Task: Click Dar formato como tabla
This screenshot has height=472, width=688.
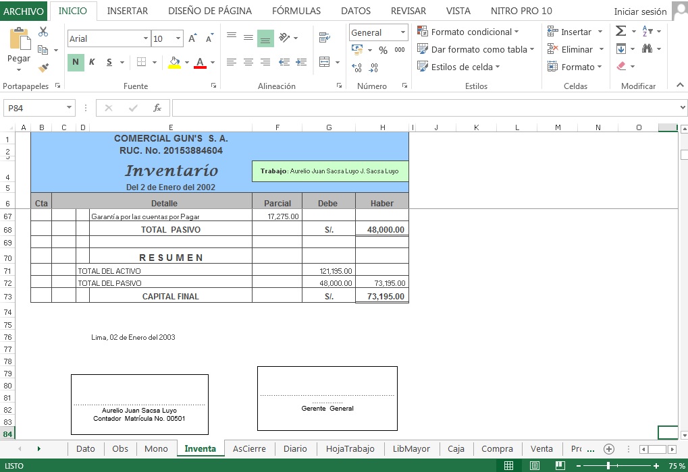Action: point(477,49)
